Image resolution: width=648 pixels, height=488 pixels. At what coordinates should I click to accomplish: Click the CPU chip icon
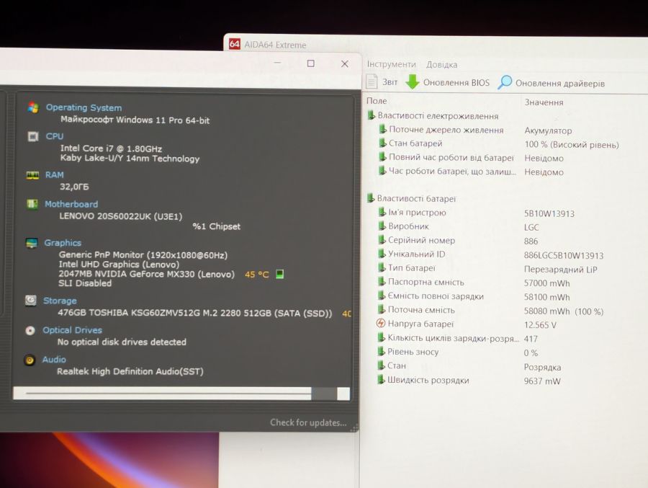[x=32, y=136]
